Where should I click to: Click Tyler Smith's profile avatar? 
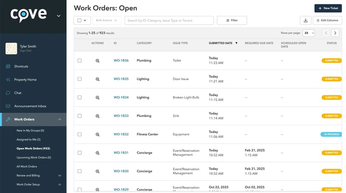[11, 48]
